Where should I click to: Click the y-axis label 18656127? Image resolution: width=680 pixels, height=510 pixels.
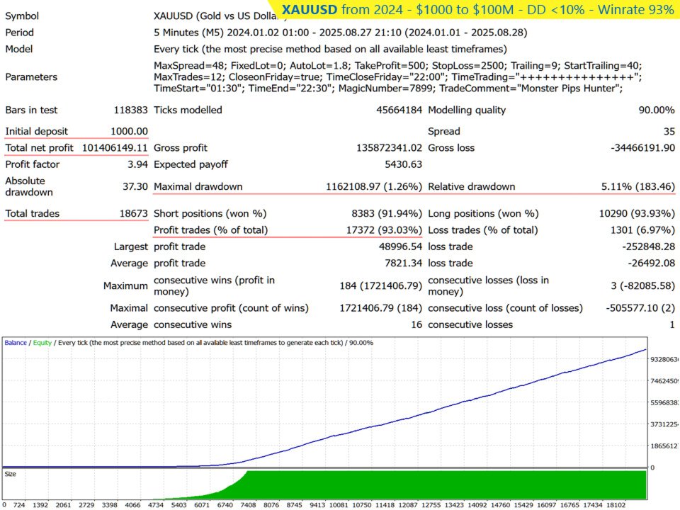pyautogui.click(x=664, y=446)
